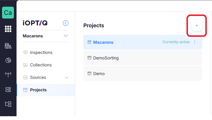Open the DemoSorting project row
Screen dimensions: 212x120
pos(143,58)
